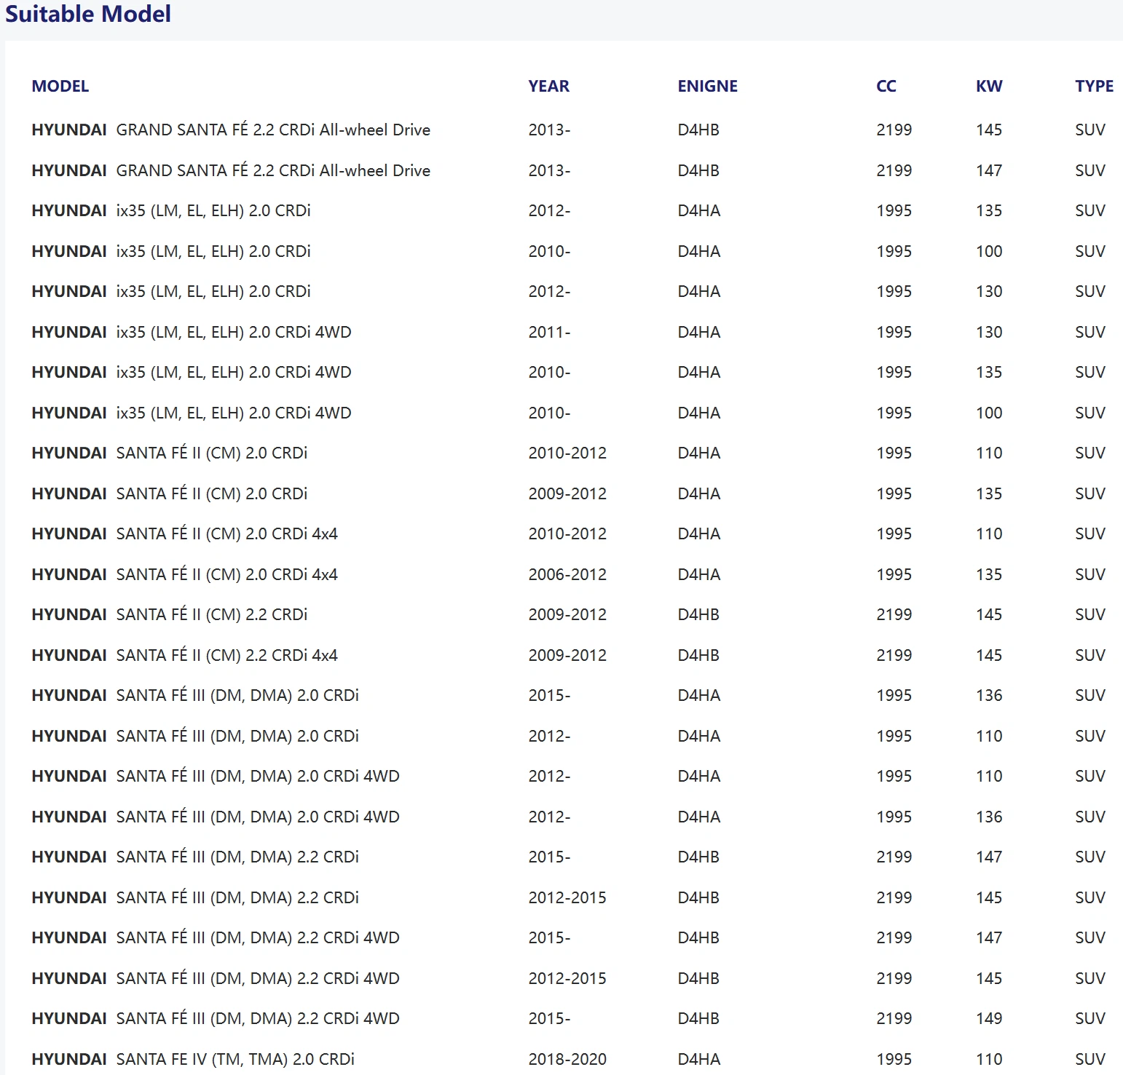1123x1075 pixels.
Task: Click '2012-2015' in the Santa Fé III 2.2 CRDi 4WD row
Action: (567, 978)
